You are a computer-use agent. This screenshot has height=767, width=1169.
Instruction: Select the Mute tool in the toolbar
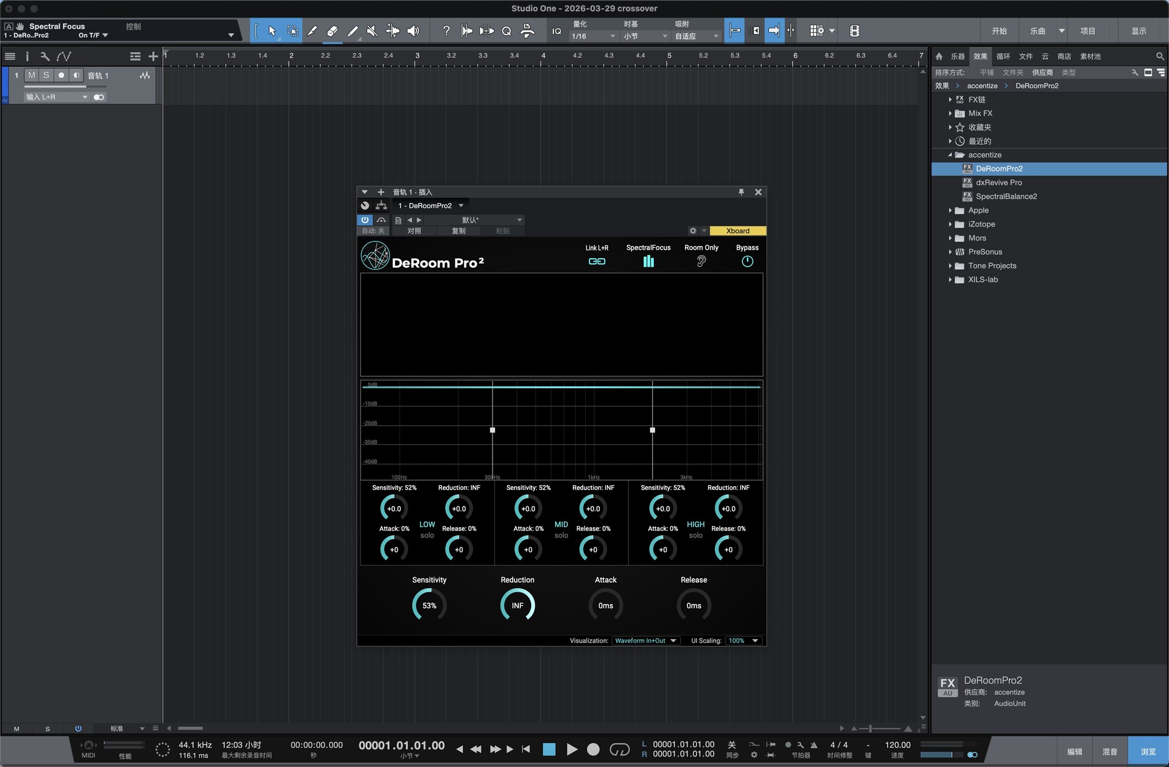coord(372,30)
